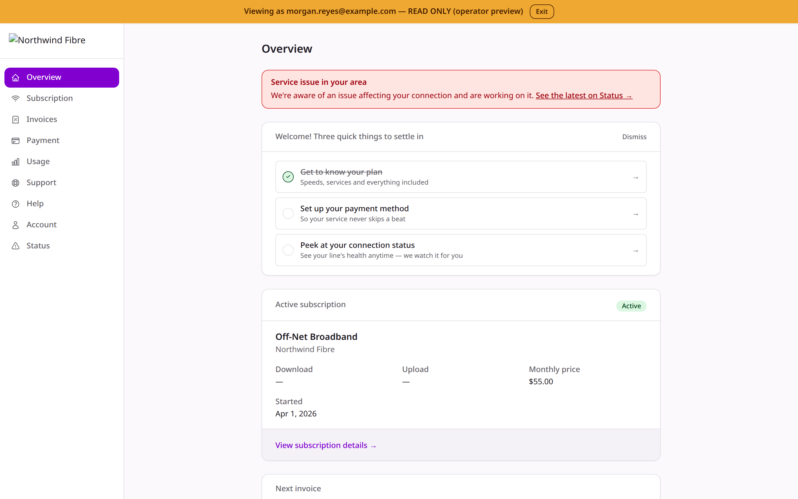The width and height of the screenshot is (798, 499).
Task: Click the Active status badge
Action: 631,306
